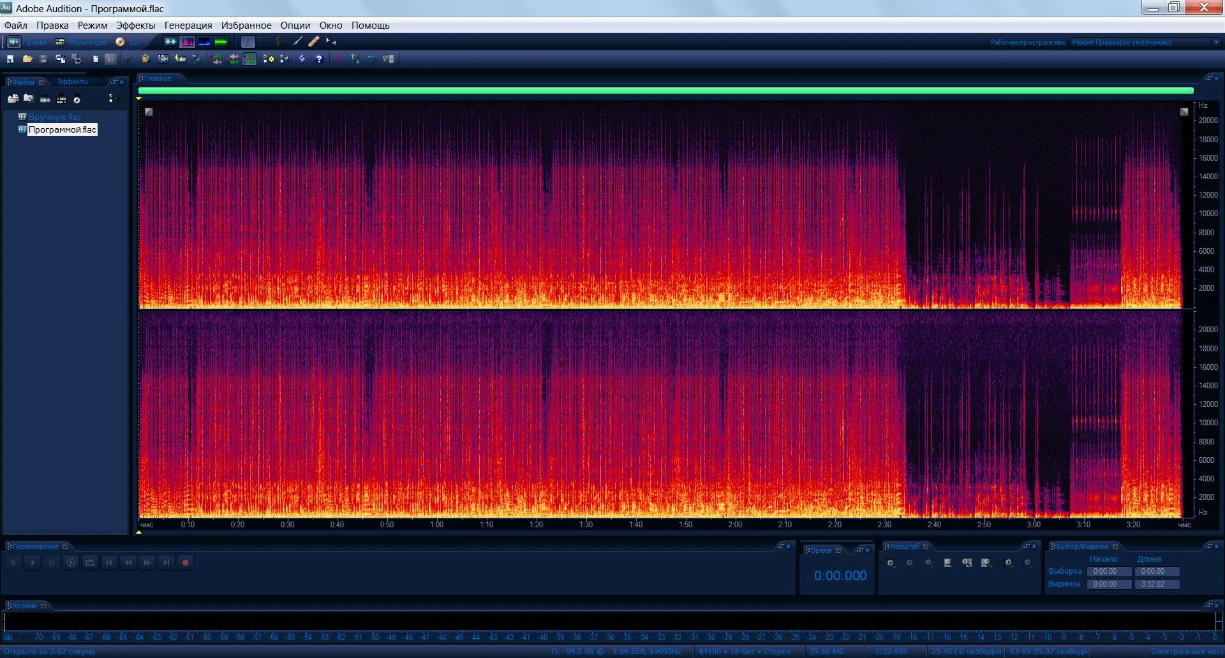This screenshot has height=658, width=1225.
Task: Select the spectral frequency display icon
Action: pos(187,42)
